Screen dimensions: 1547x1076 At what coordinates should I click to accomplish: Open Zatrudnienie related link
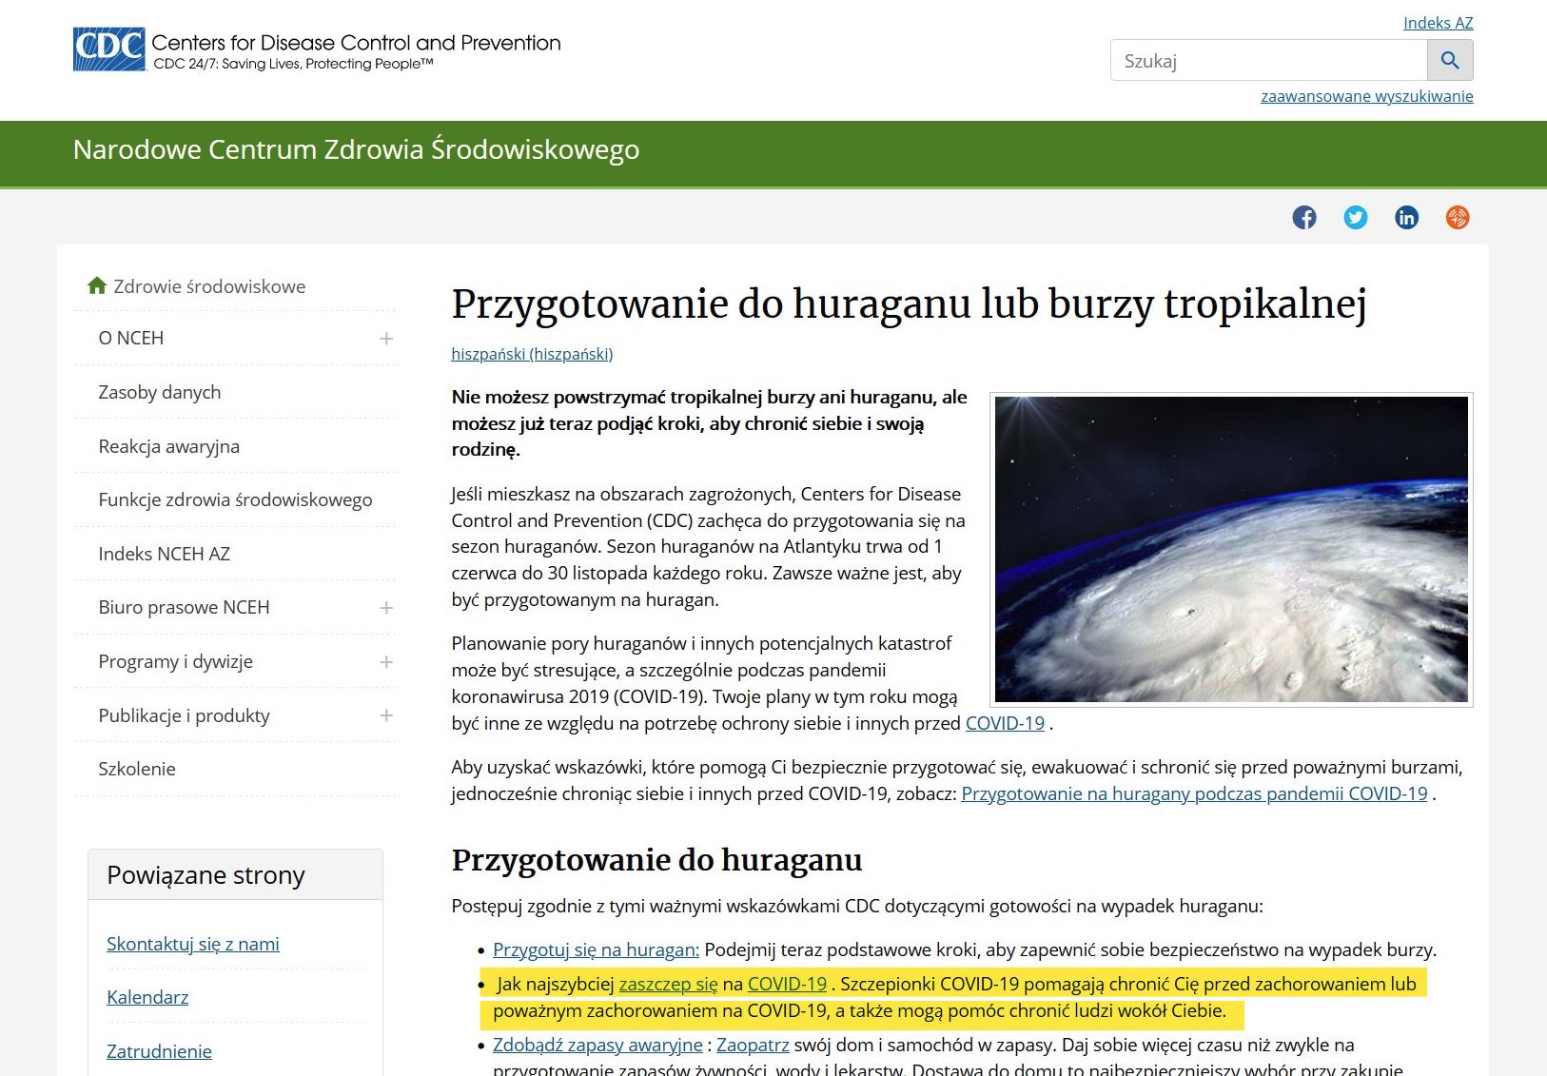pyautogui.click(x=159, y=1051)
